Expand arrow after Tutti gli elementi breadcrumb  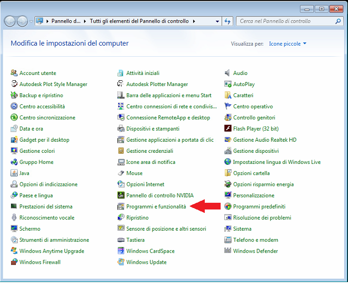(194, 21)
